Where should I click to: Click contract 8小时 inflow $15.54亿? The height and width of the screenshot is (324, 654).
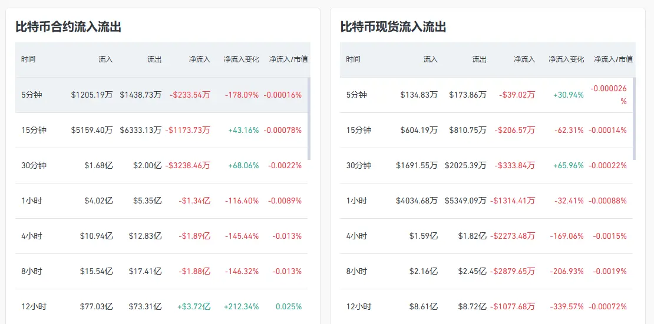click(97, 272)
